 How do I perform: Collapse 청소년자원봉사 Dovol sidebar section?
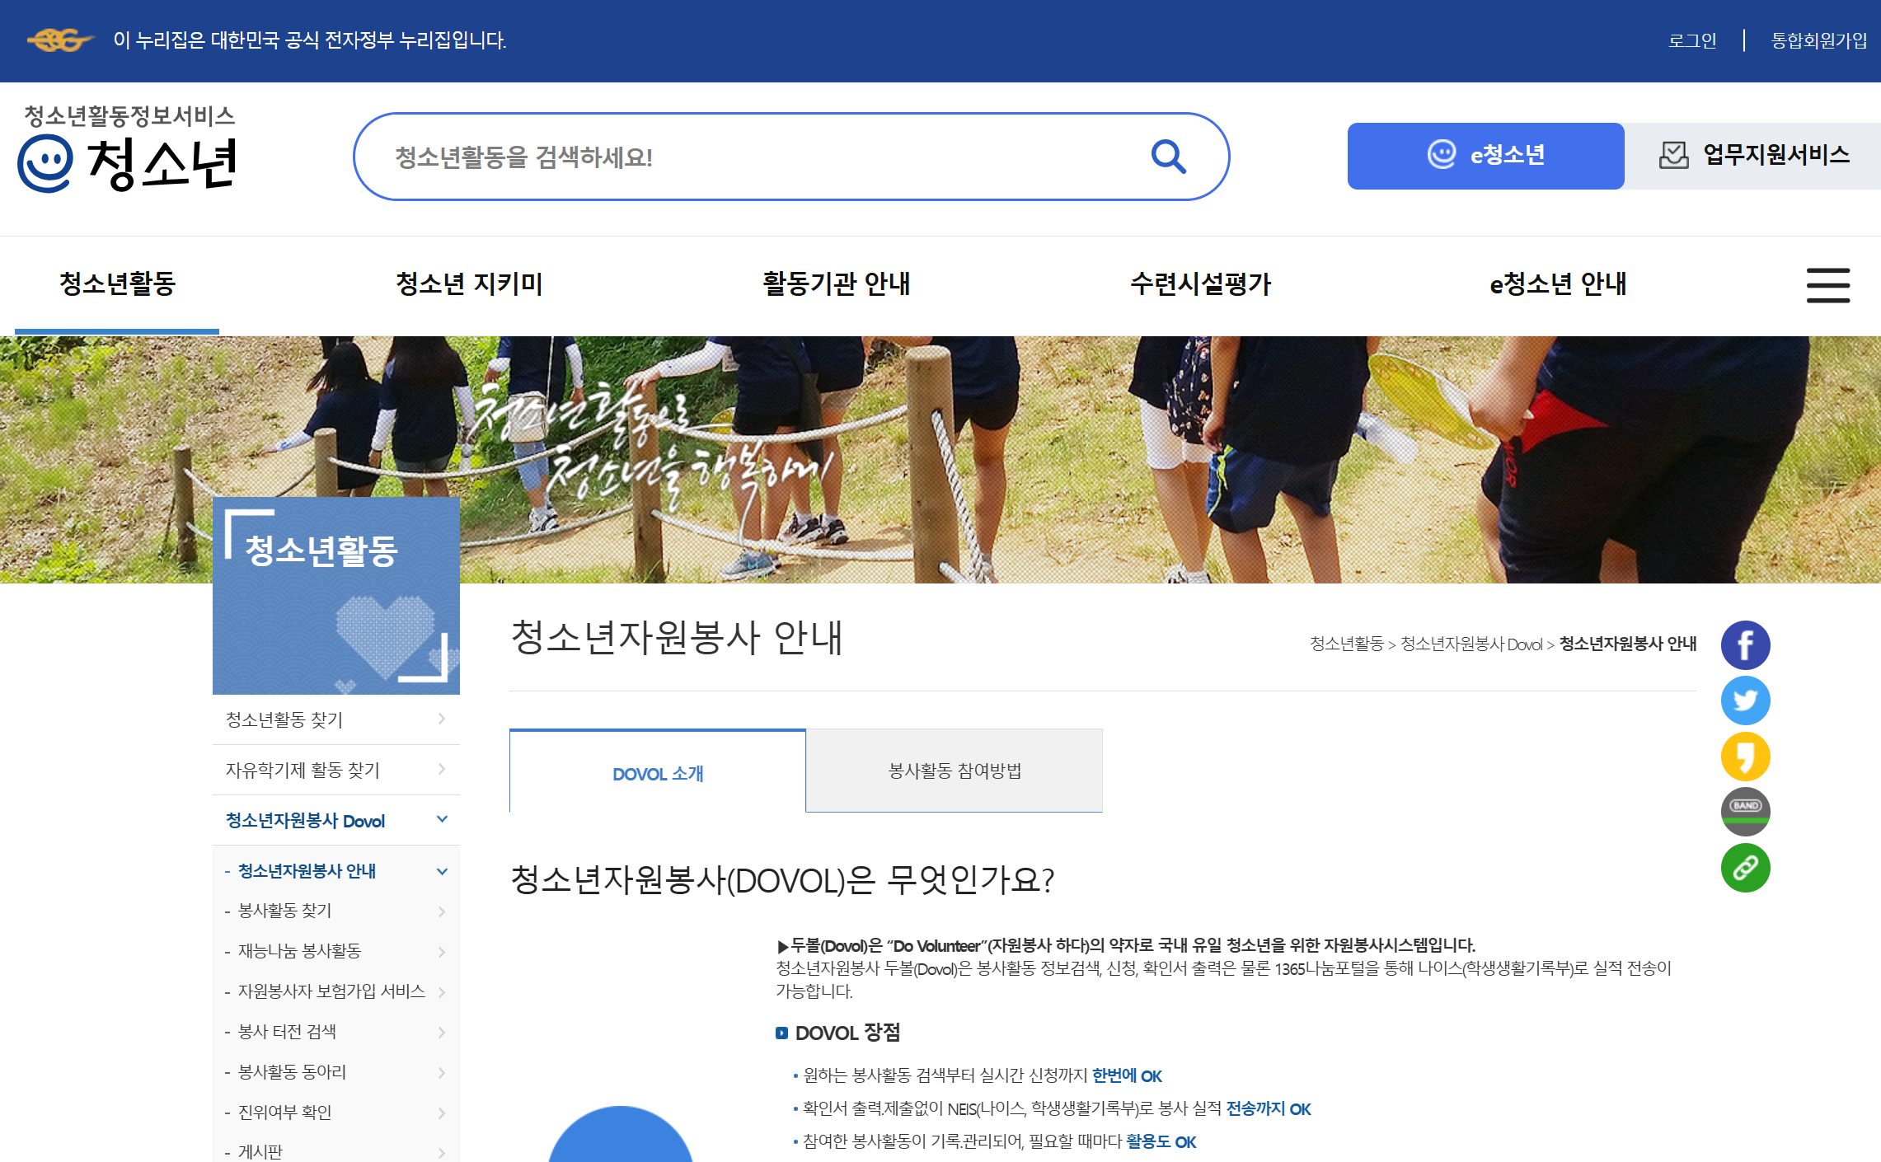(336, 821)
